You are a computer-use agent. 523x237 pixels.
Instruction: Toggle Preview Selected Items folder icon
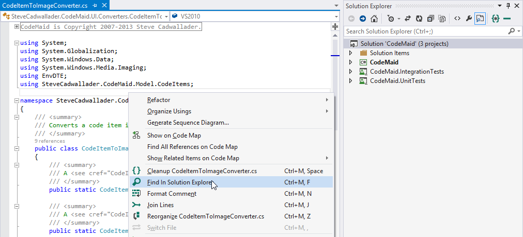[x=480, y=19]
